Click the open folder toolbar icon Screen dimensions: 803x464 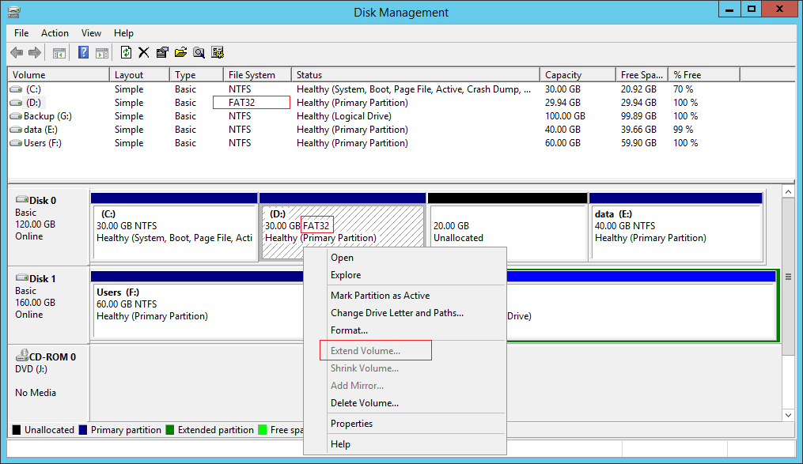[x=180, y=53]
